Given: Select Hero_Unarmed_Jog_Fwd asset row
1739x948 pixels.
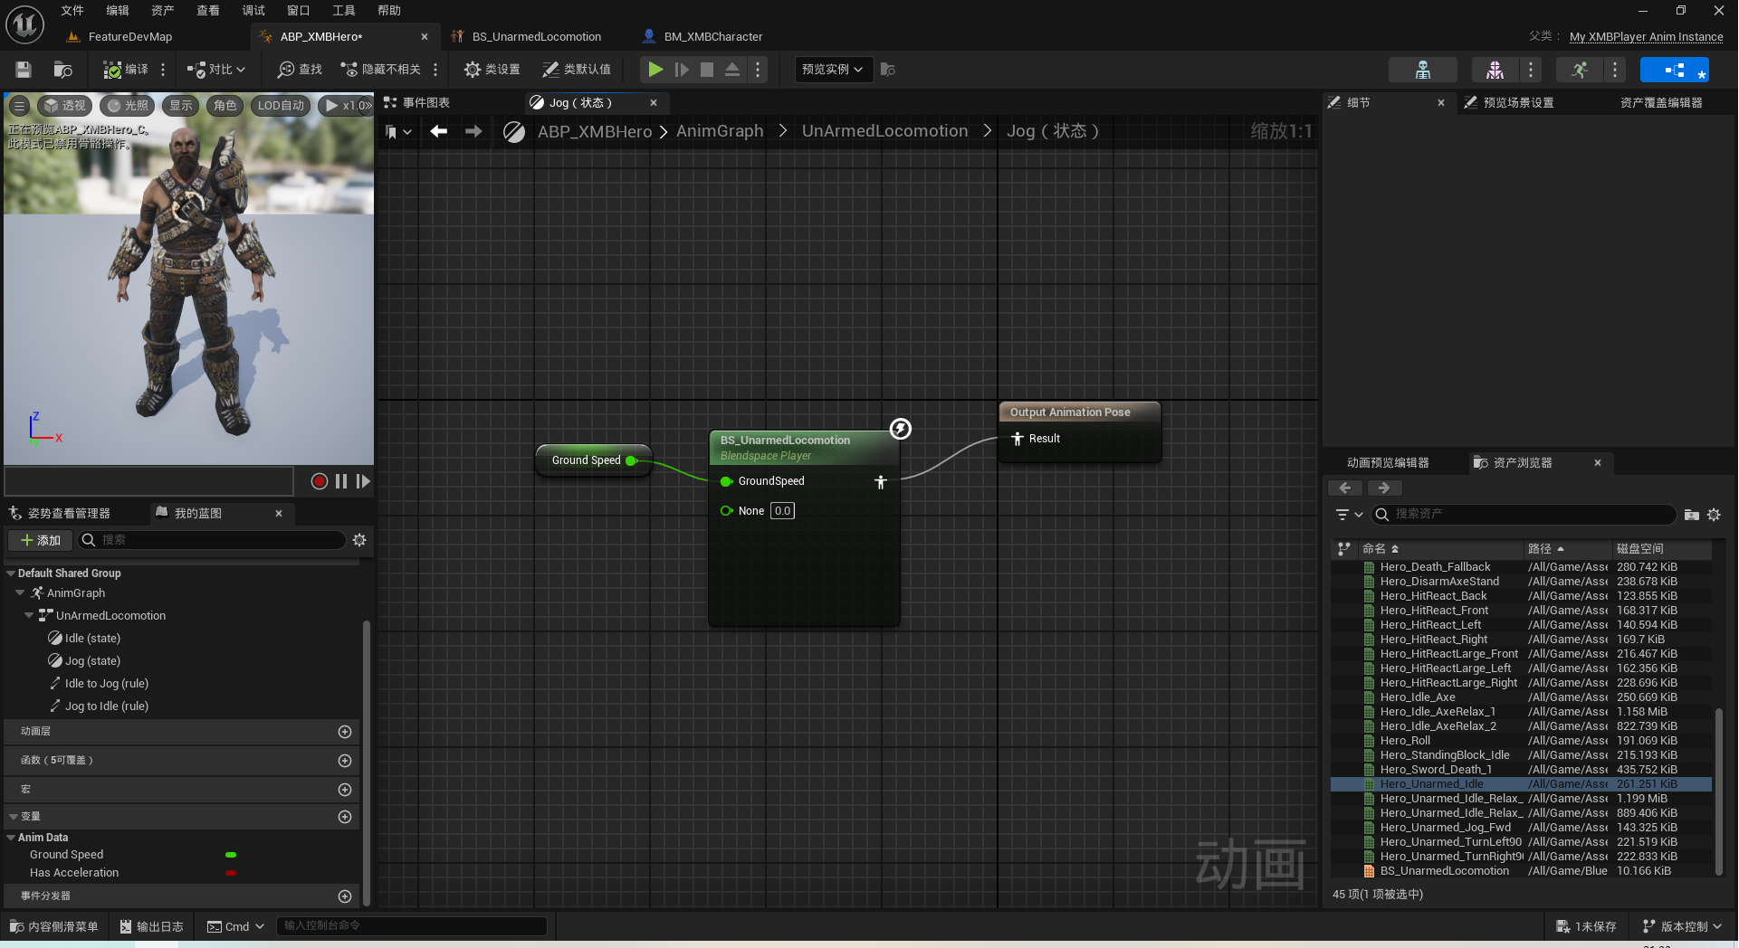Looking at the screenshot, I should [x=1521, y=828].
